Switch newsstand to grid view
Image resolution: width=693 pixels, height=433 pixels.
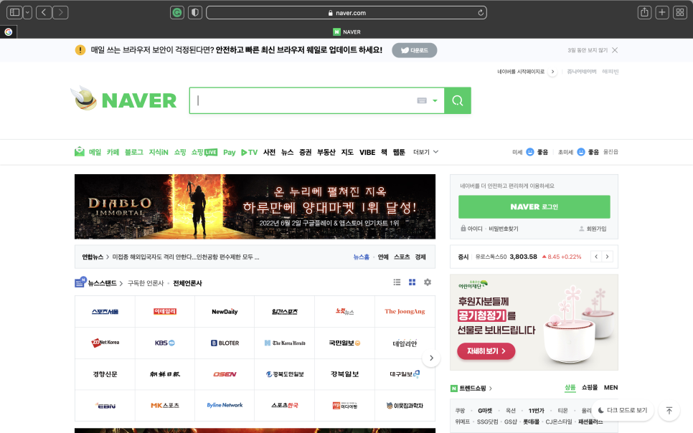click(x=412, y=282)
